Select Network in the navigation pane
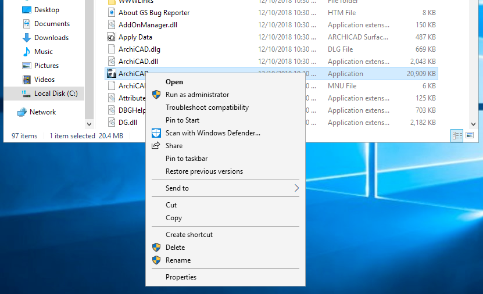 [x=42, y=112]
